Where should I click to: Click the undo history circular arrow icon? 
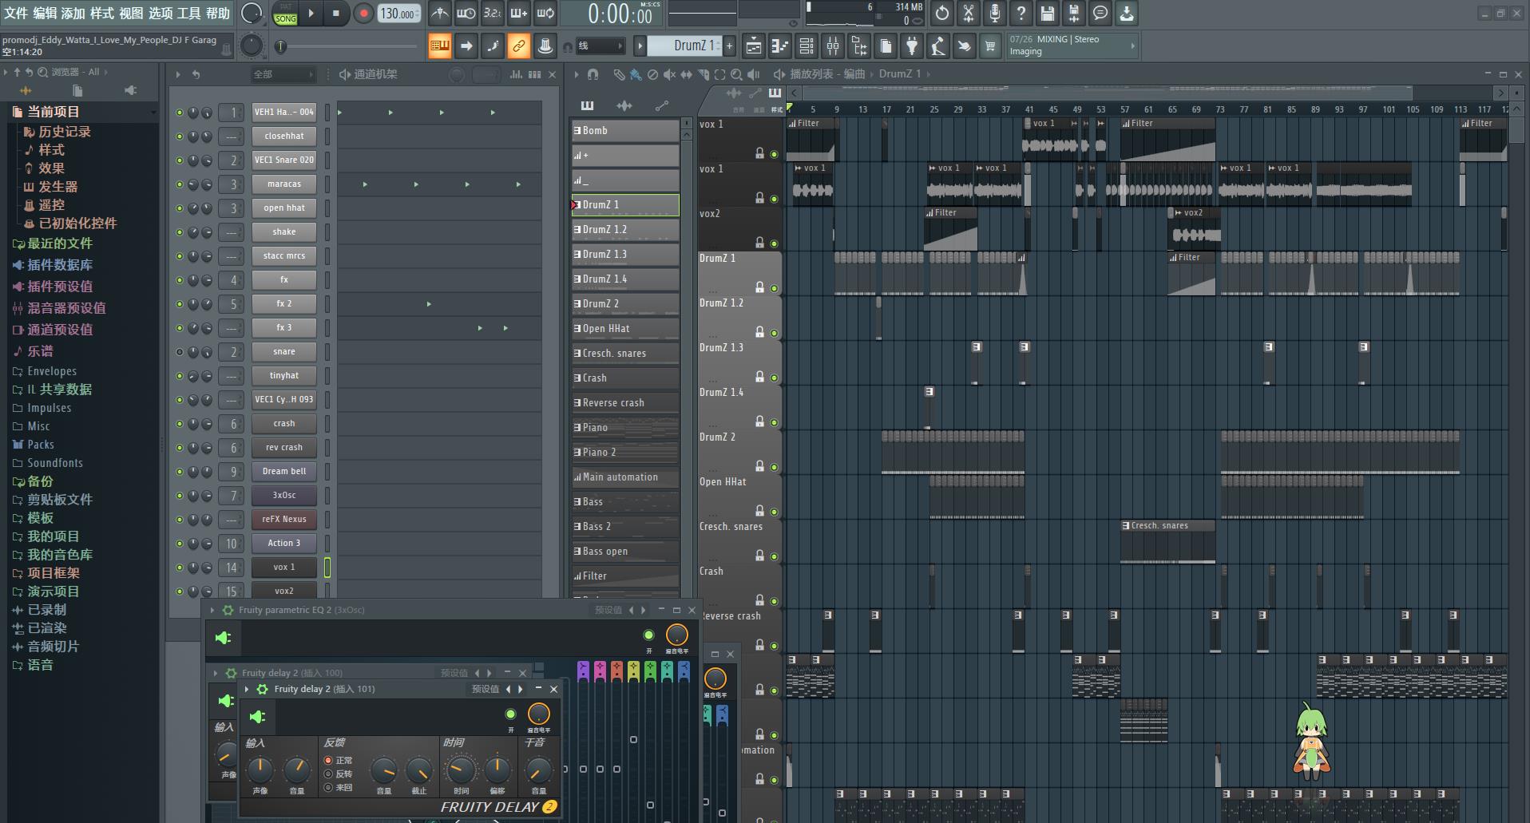click(942, 13)
